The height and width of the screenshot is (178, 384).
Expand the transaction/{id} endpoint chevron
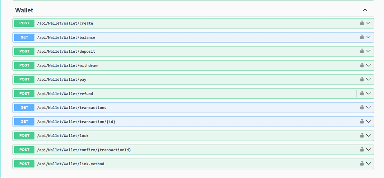tap(368, 122)
